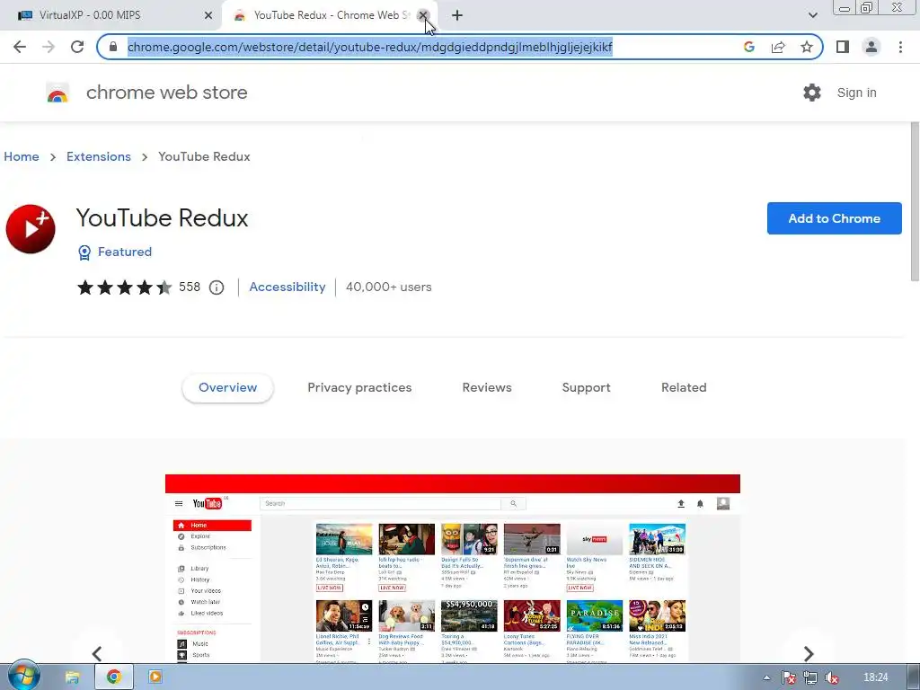
Task: Close the YouTube Redux tab
Action: 422,15
